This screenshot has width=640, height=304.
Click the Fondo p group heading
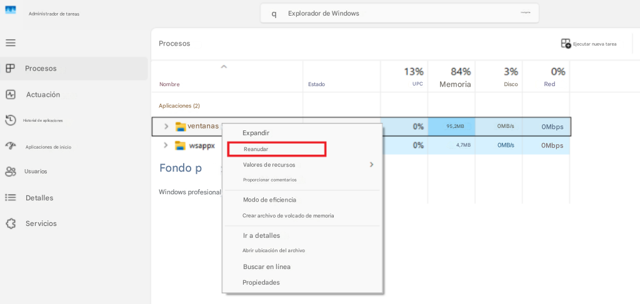181,168
